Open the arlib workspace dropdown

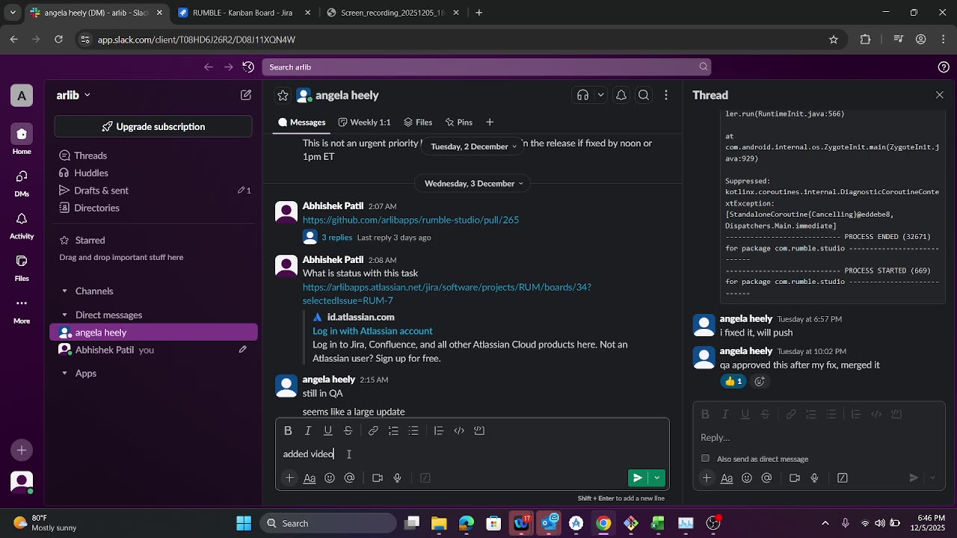tap(73, 95)
